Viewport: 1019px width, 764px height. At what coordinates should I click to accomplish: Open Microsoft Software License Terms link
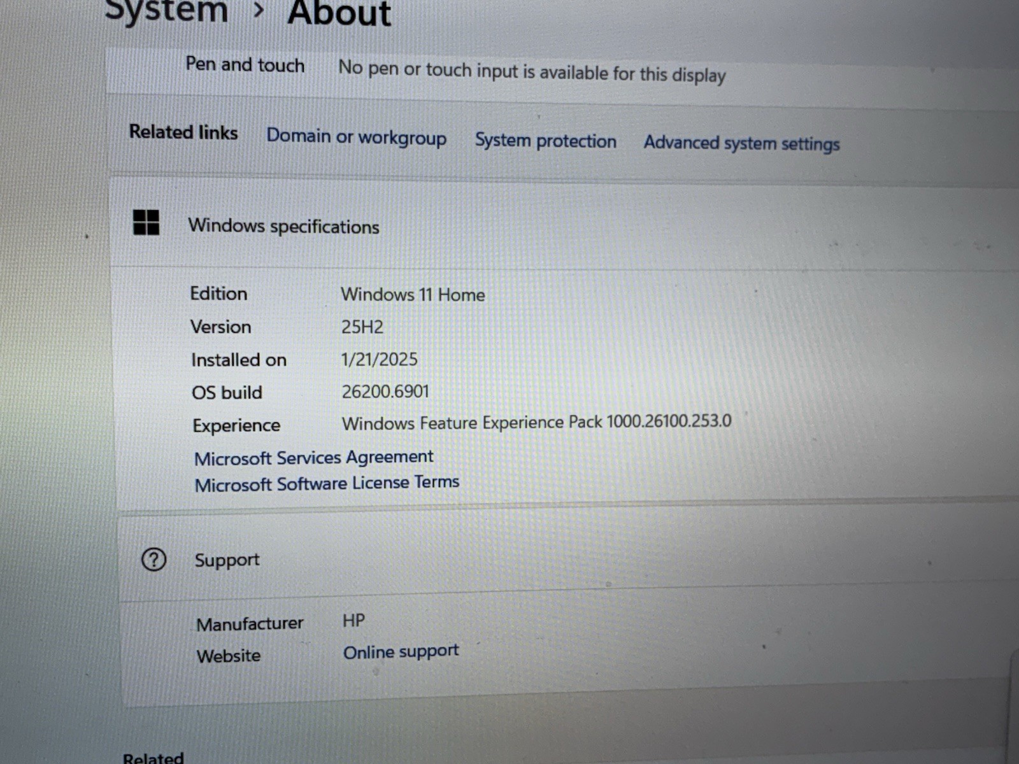click(327, 484)
